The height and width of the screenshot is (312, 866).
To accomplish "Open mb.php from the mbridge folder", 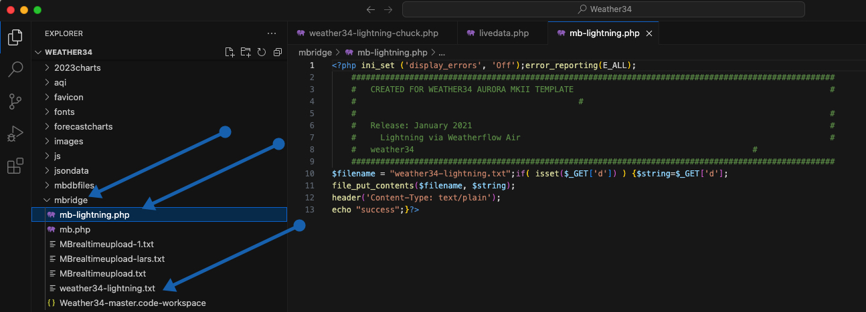I will tap(74, 229).
